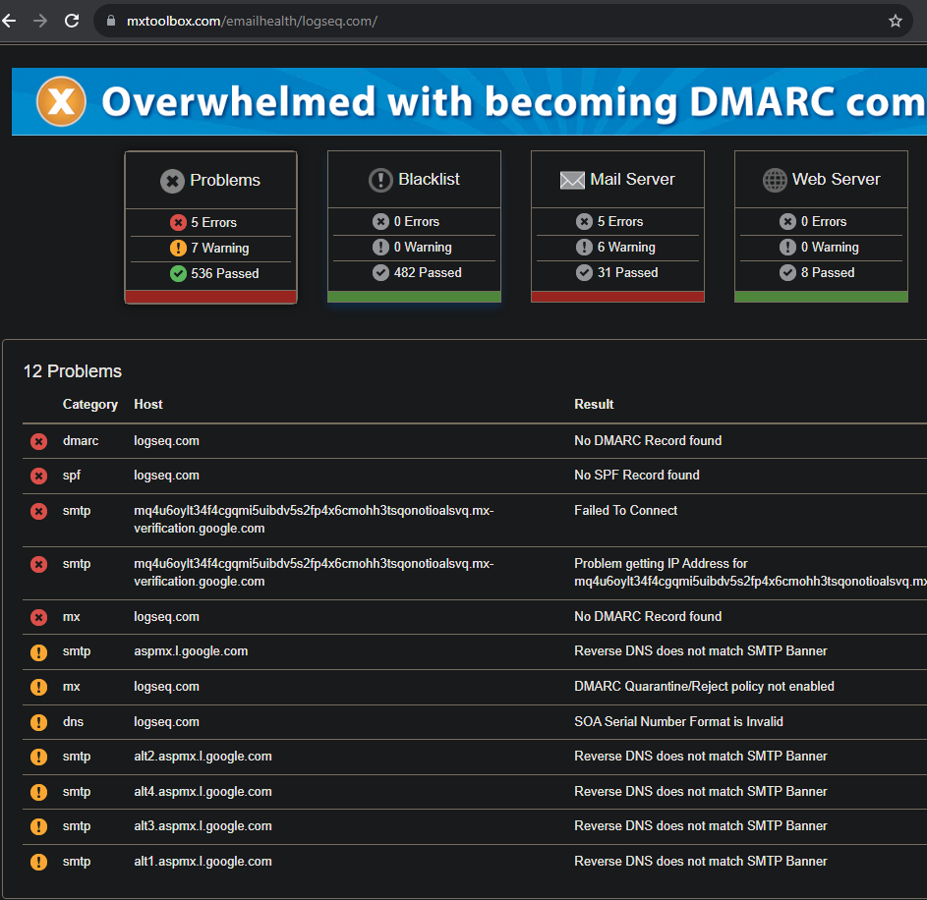Click the warning icon in the alt1.aspmx.l.google.com row
This screenshot has width=927, height=900.
[39, 863]
